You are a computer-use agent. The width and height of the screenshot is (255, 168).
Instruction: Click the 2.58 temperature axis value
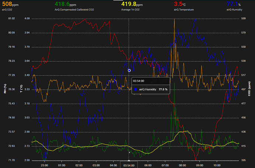pos(27,160)
